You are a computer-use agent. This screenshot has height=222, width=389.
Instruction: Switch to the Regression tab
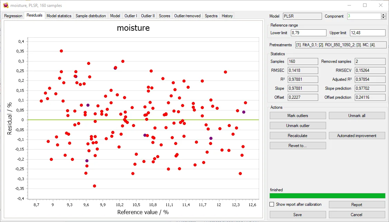tap(13, 16)
